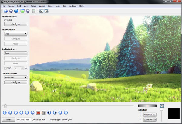Click Filters under Audio Output
Screen dimensions: 182x124
tap(16, 63)
